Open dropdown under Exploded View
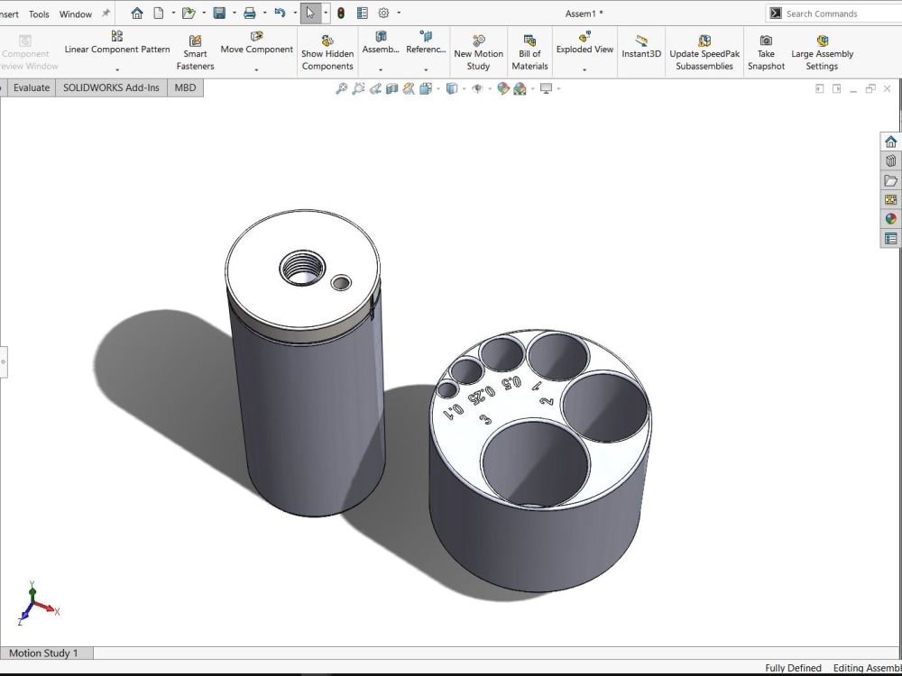Viewport: 902px width, 676px height. (584, 69)
